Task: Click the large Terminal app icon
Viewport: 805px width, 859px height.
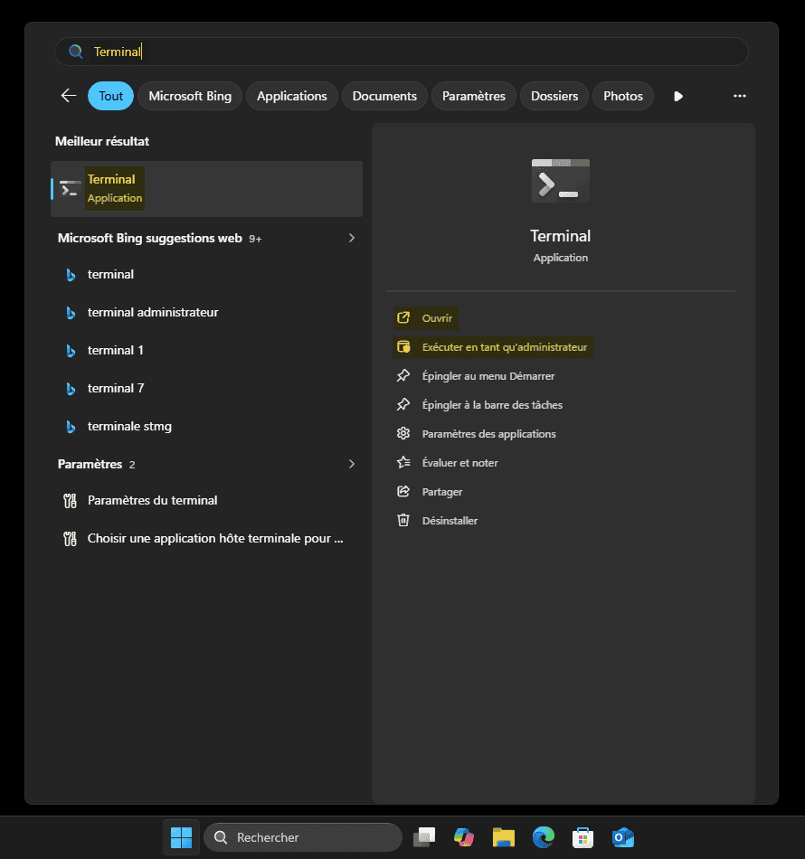Action: tap(561, 181)
